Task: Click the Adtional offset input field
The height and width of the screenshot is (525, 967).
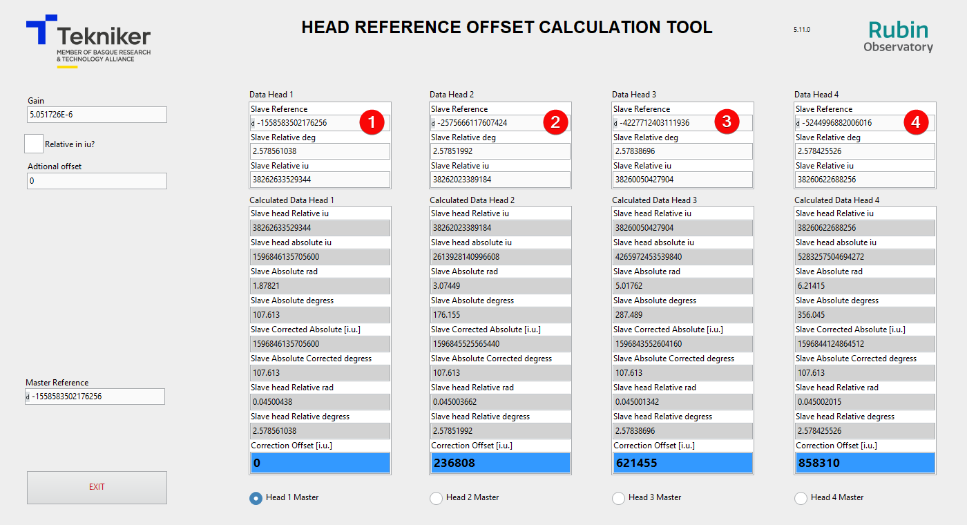Action: (97, 180)
